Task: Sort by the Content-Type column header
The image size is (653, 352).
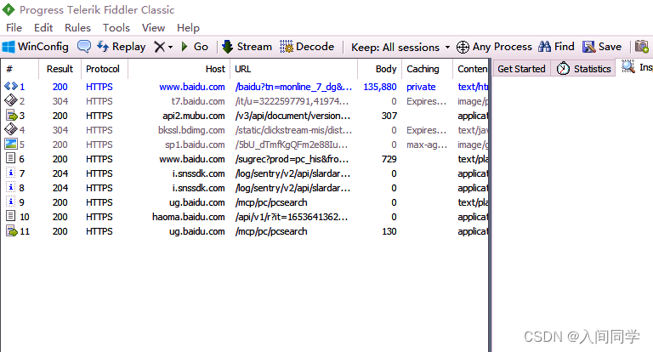Action: [470, 69]
